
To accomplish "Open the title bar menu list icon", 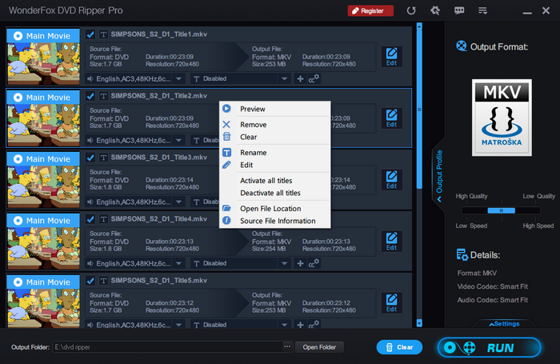I will (x=483, y=10).
